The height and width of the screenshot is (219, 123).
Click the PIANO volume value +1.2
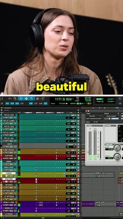[x=69, y=176]
